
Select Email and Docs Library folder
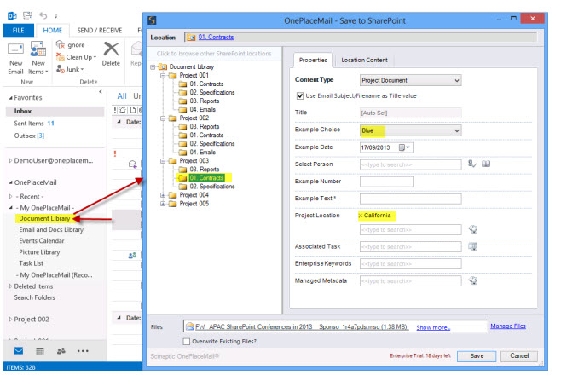coord(51,229)
